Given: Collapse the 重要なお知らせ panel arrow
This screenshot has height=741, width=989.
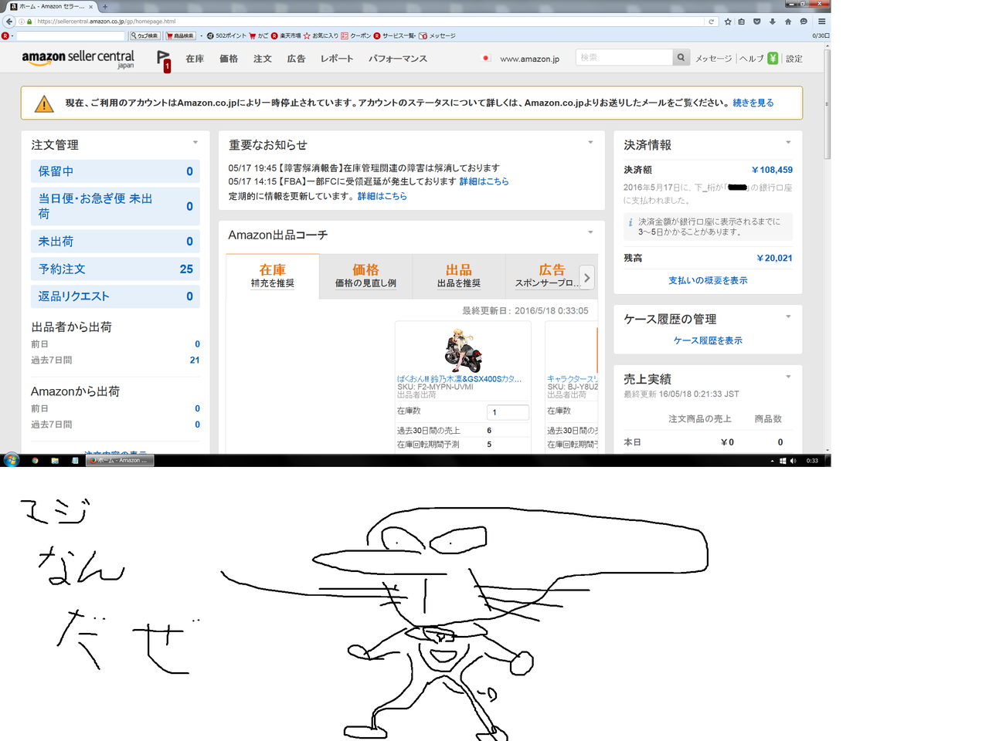Looking at the screenshot, I should point(590,143).
